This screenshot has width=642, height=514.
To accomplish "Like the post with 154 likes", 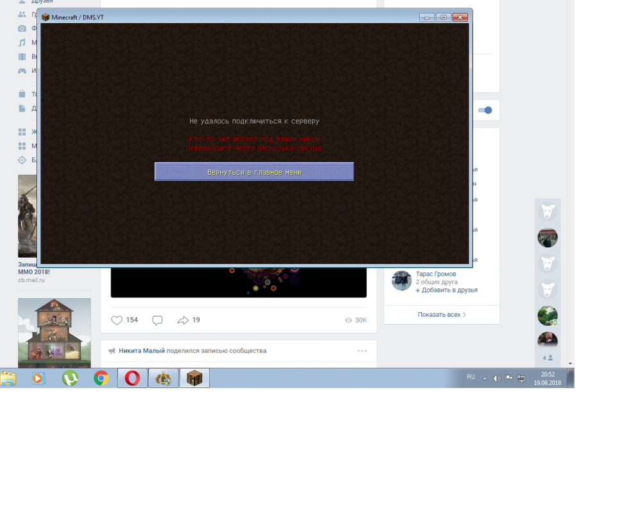I will coord(117,320).
